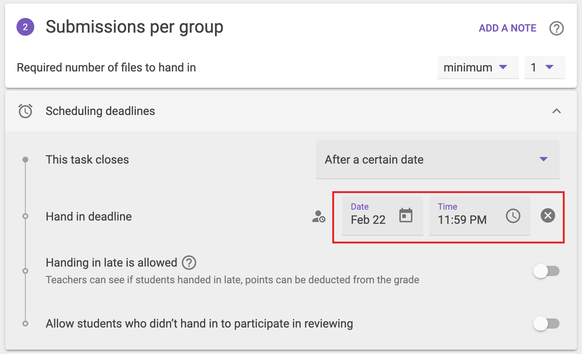Click the 11:59 PM time value
Viewport: 582px width, 354px height.
[x=462, y=220]
